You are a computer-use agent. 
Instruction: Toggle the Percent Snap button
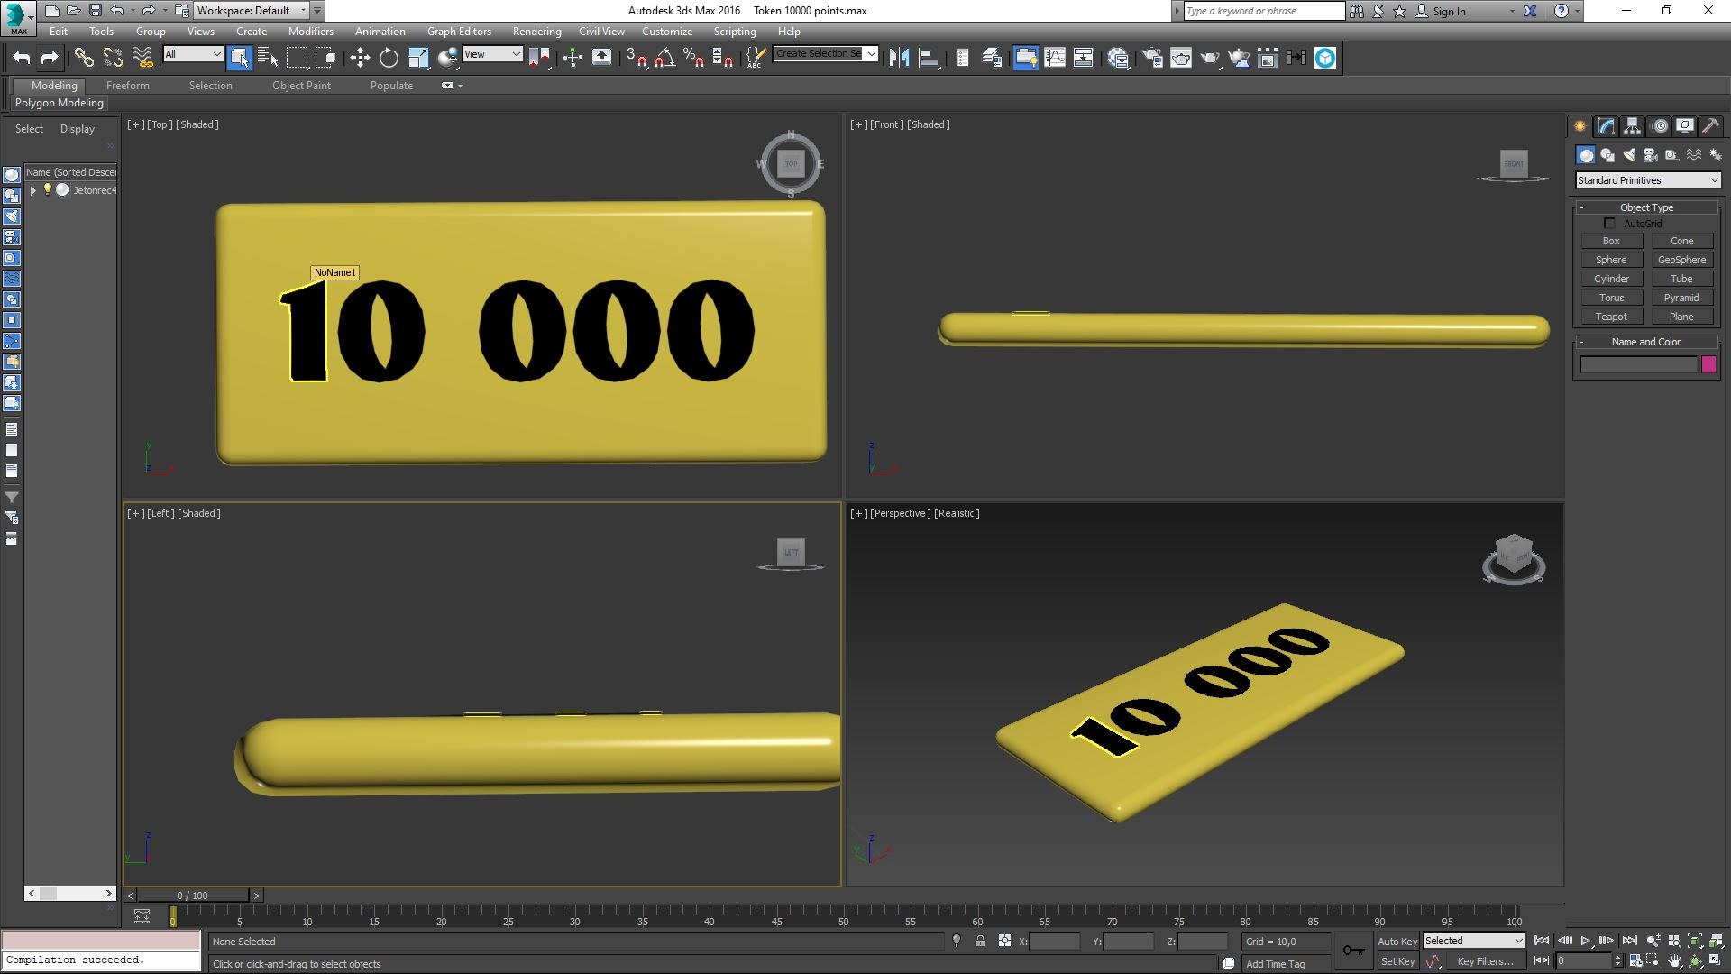[x=693, y=58]
